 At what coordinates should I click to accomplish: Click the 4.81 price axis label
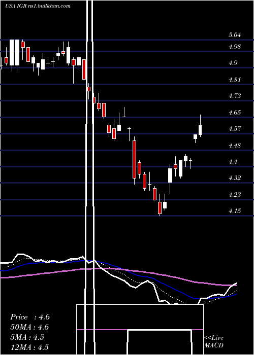point(235,80)
